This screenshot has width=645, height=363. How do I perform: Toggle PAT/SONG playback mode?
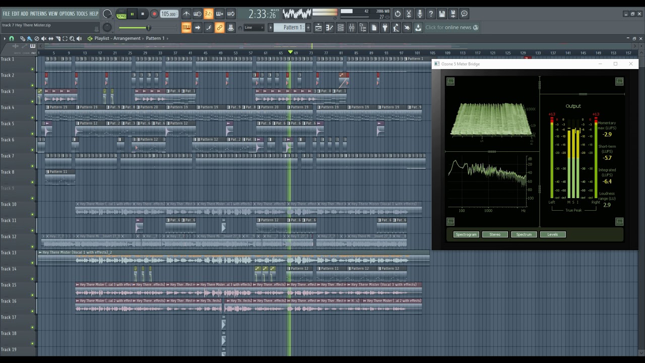(121, 14)
